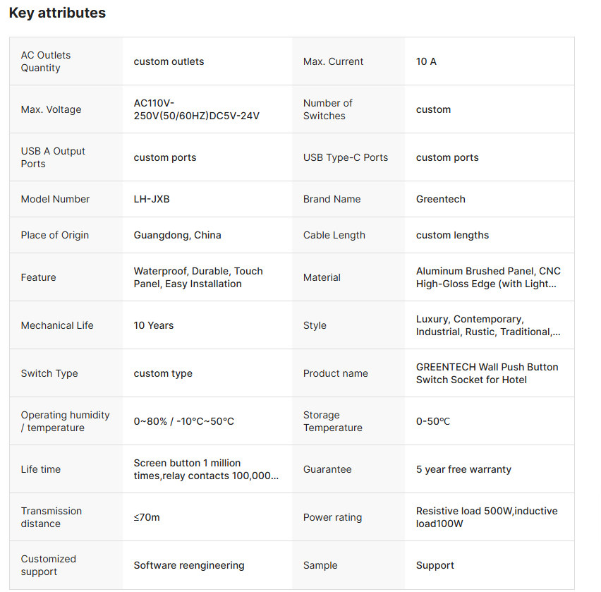The image size is (601, 592).
Task: Click the Mechanical Life label
Action: point(57,325)
